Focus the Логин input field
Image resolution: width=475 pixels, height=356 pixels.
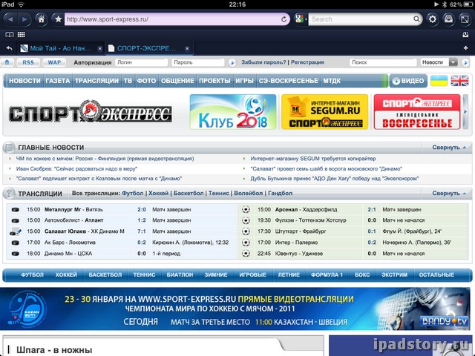[x=141, y=62]
